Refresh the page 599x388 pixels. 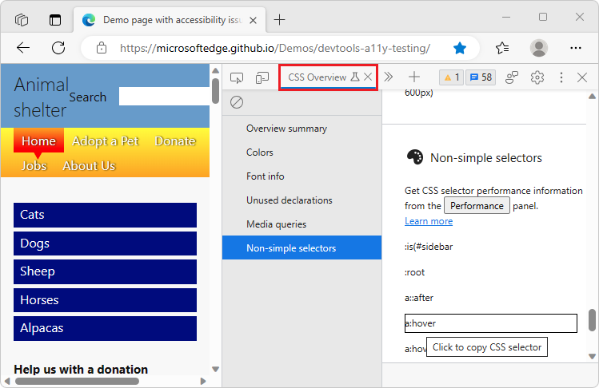58,48
